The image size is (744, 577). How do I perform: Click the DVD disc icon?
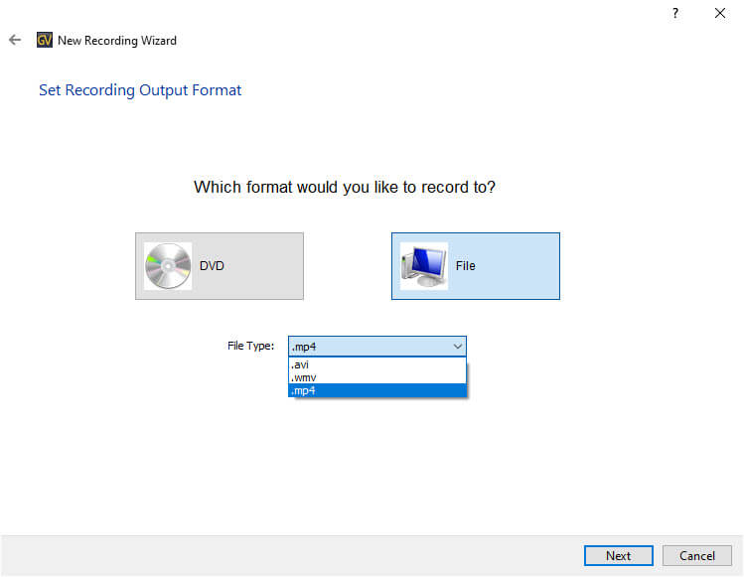[168, 266]
